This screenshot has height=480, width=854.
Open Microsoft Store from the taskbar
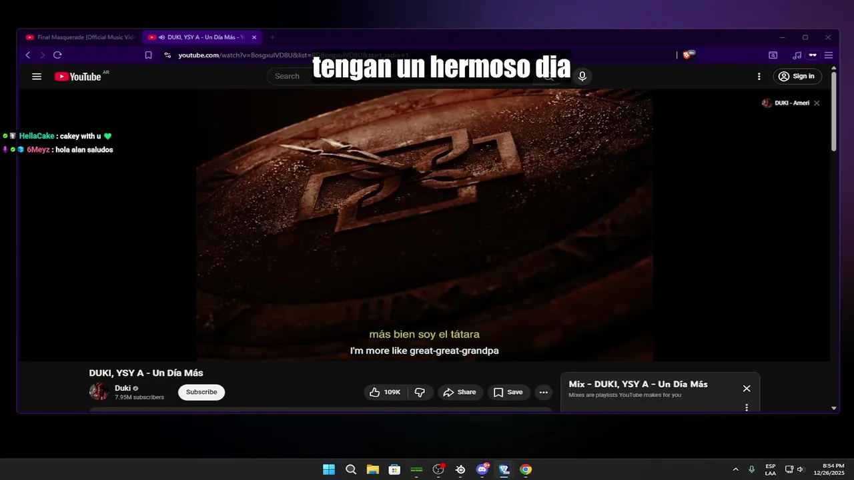click(x=394, y=469)
